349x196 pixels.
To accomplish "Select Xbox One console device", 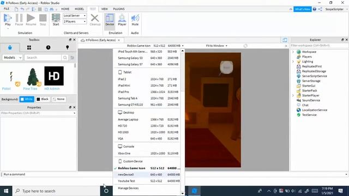I will point(147,154).
